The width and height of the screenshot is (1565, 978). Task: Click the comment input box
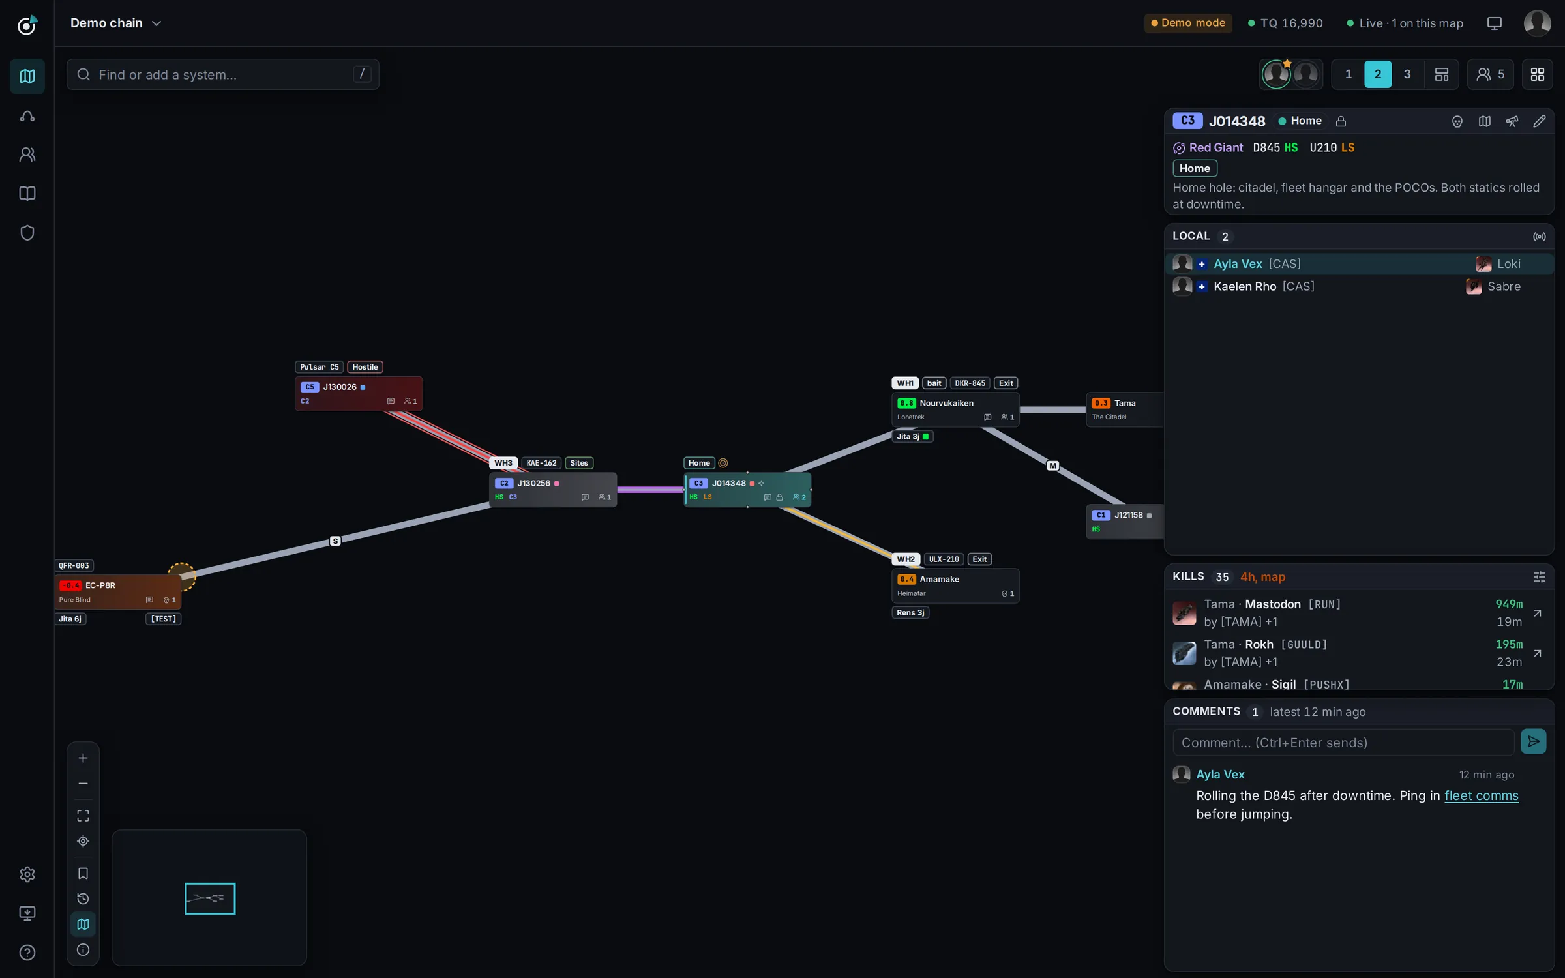point(1343,743)
